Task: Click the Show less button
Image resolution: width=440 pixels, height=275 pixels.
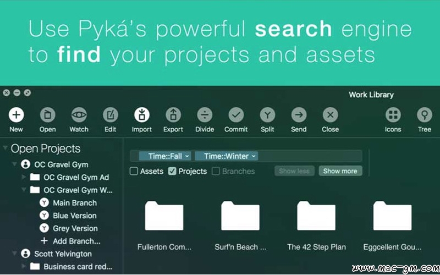Action: pos(294,171)
